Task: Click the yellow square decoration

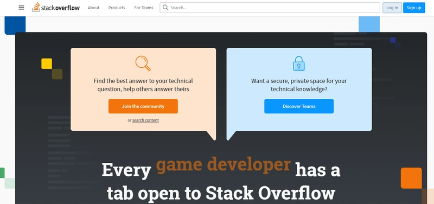Action: click(47, 63)
